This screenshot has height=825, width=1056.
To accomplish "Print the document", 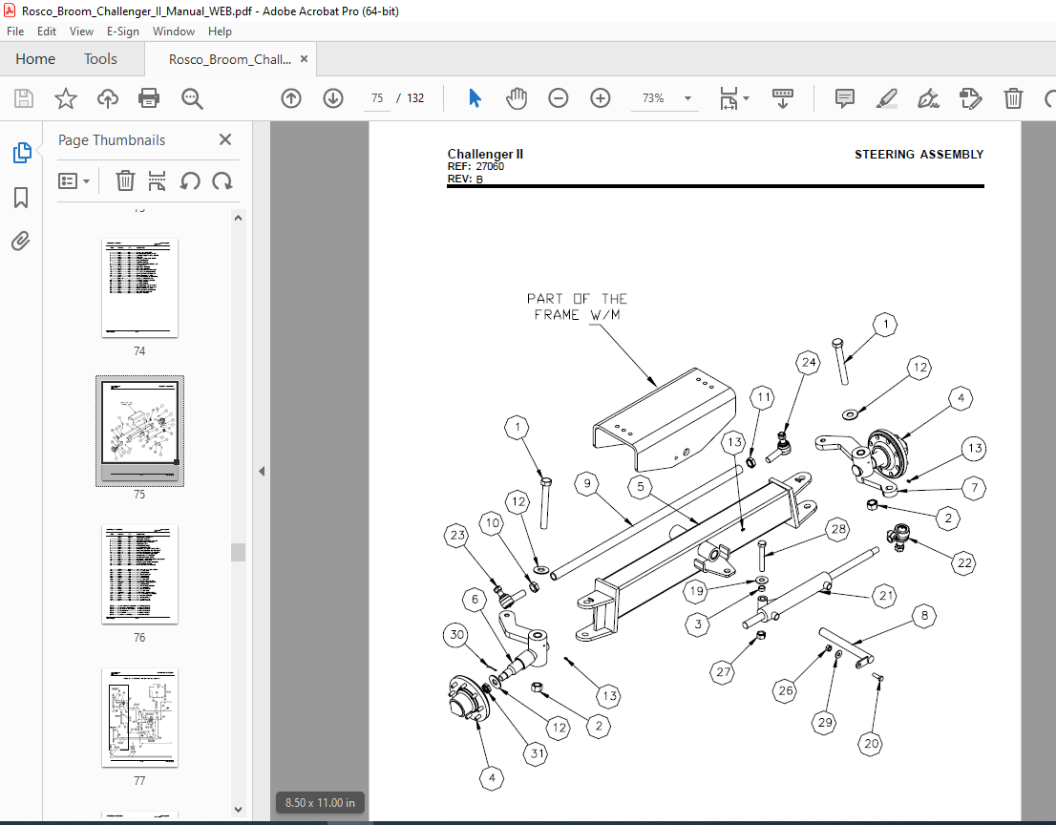I will click(x=149, y=98).
